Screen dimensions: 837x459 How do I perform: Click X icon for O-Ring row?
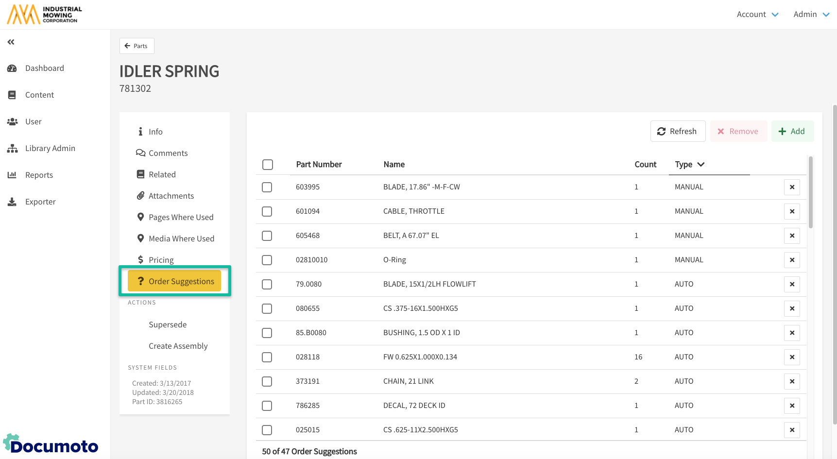(792, 260)
